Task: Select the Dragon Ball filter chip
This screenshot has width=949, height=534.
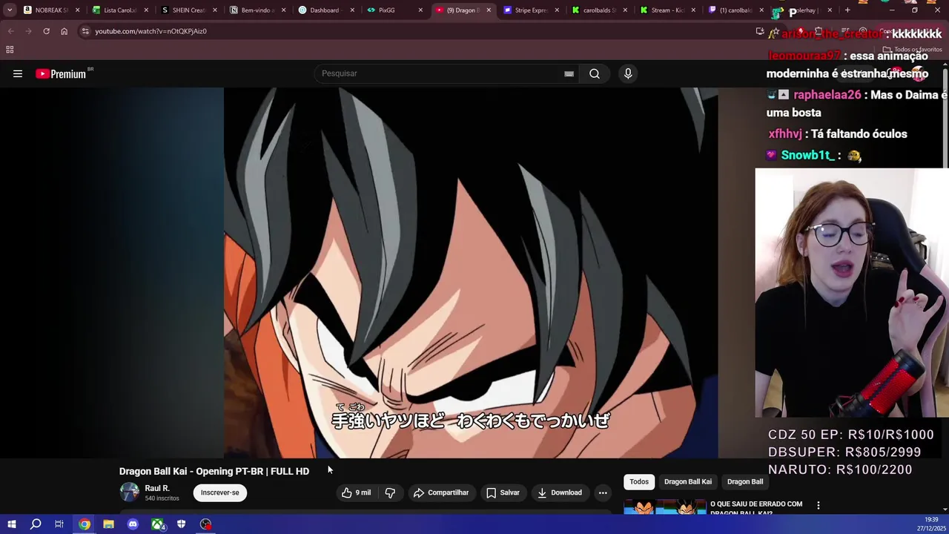Action: [745, 482]
